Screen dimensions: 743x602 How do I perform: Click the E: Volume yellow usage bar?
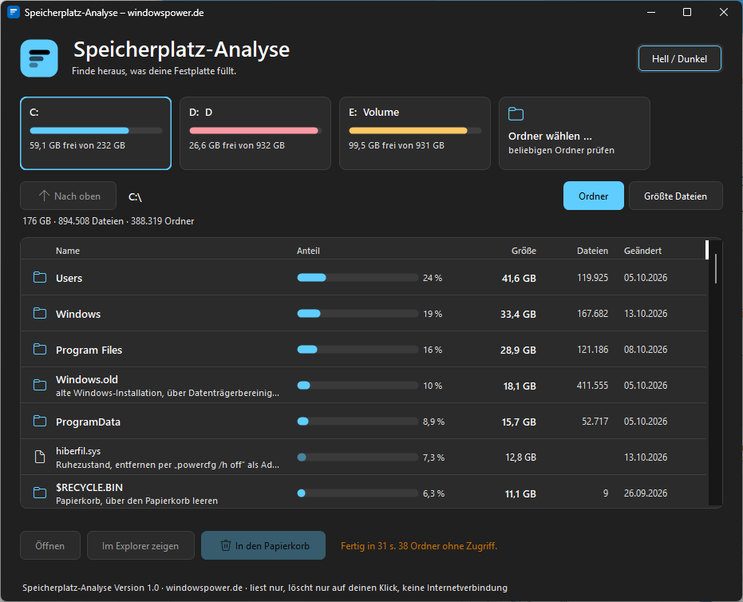415,130
